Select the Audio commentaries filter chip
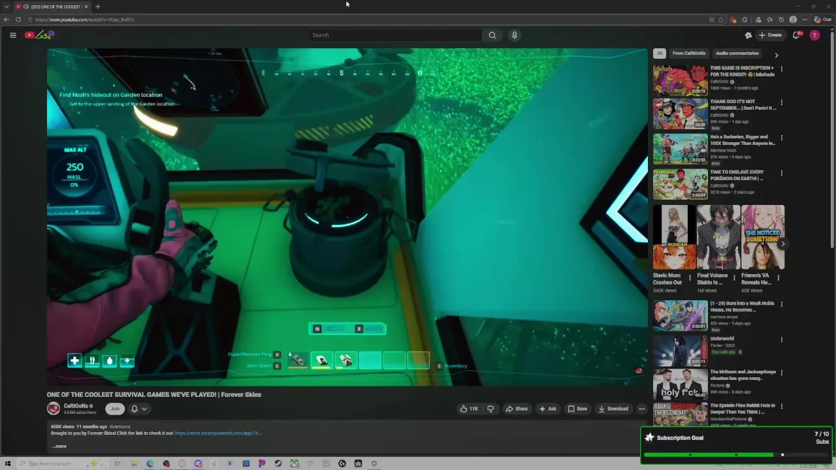Image resolution: width=836 pixels, height=470 pixels. pos(737,54)
